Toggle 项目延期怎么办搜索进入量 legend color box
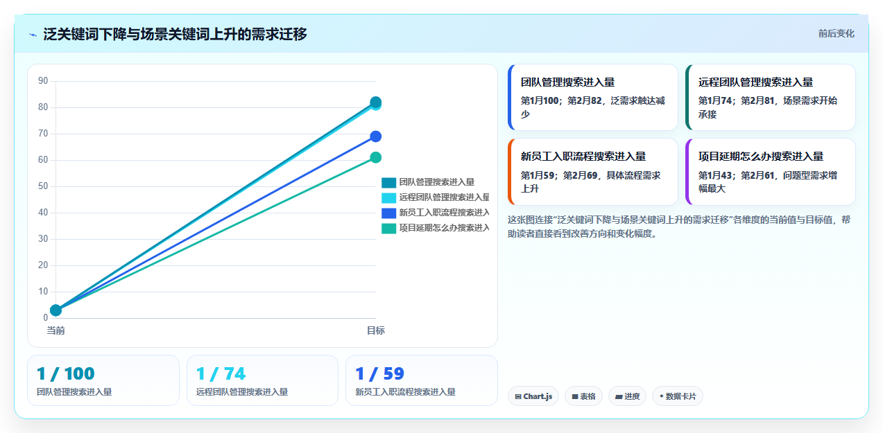883x433 pixels. tap(388, 228)
